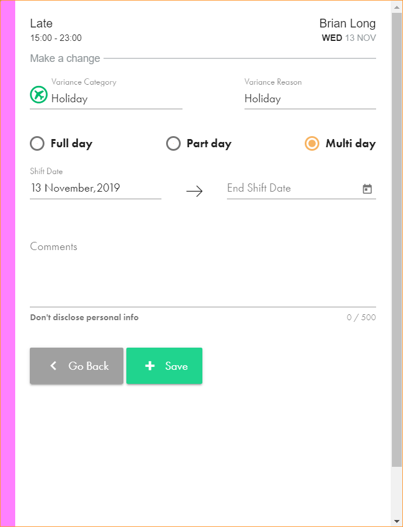This screenshot has width=403, height=527.
Task: Click the green airplane holiday icon
Action: click(39, 94)
